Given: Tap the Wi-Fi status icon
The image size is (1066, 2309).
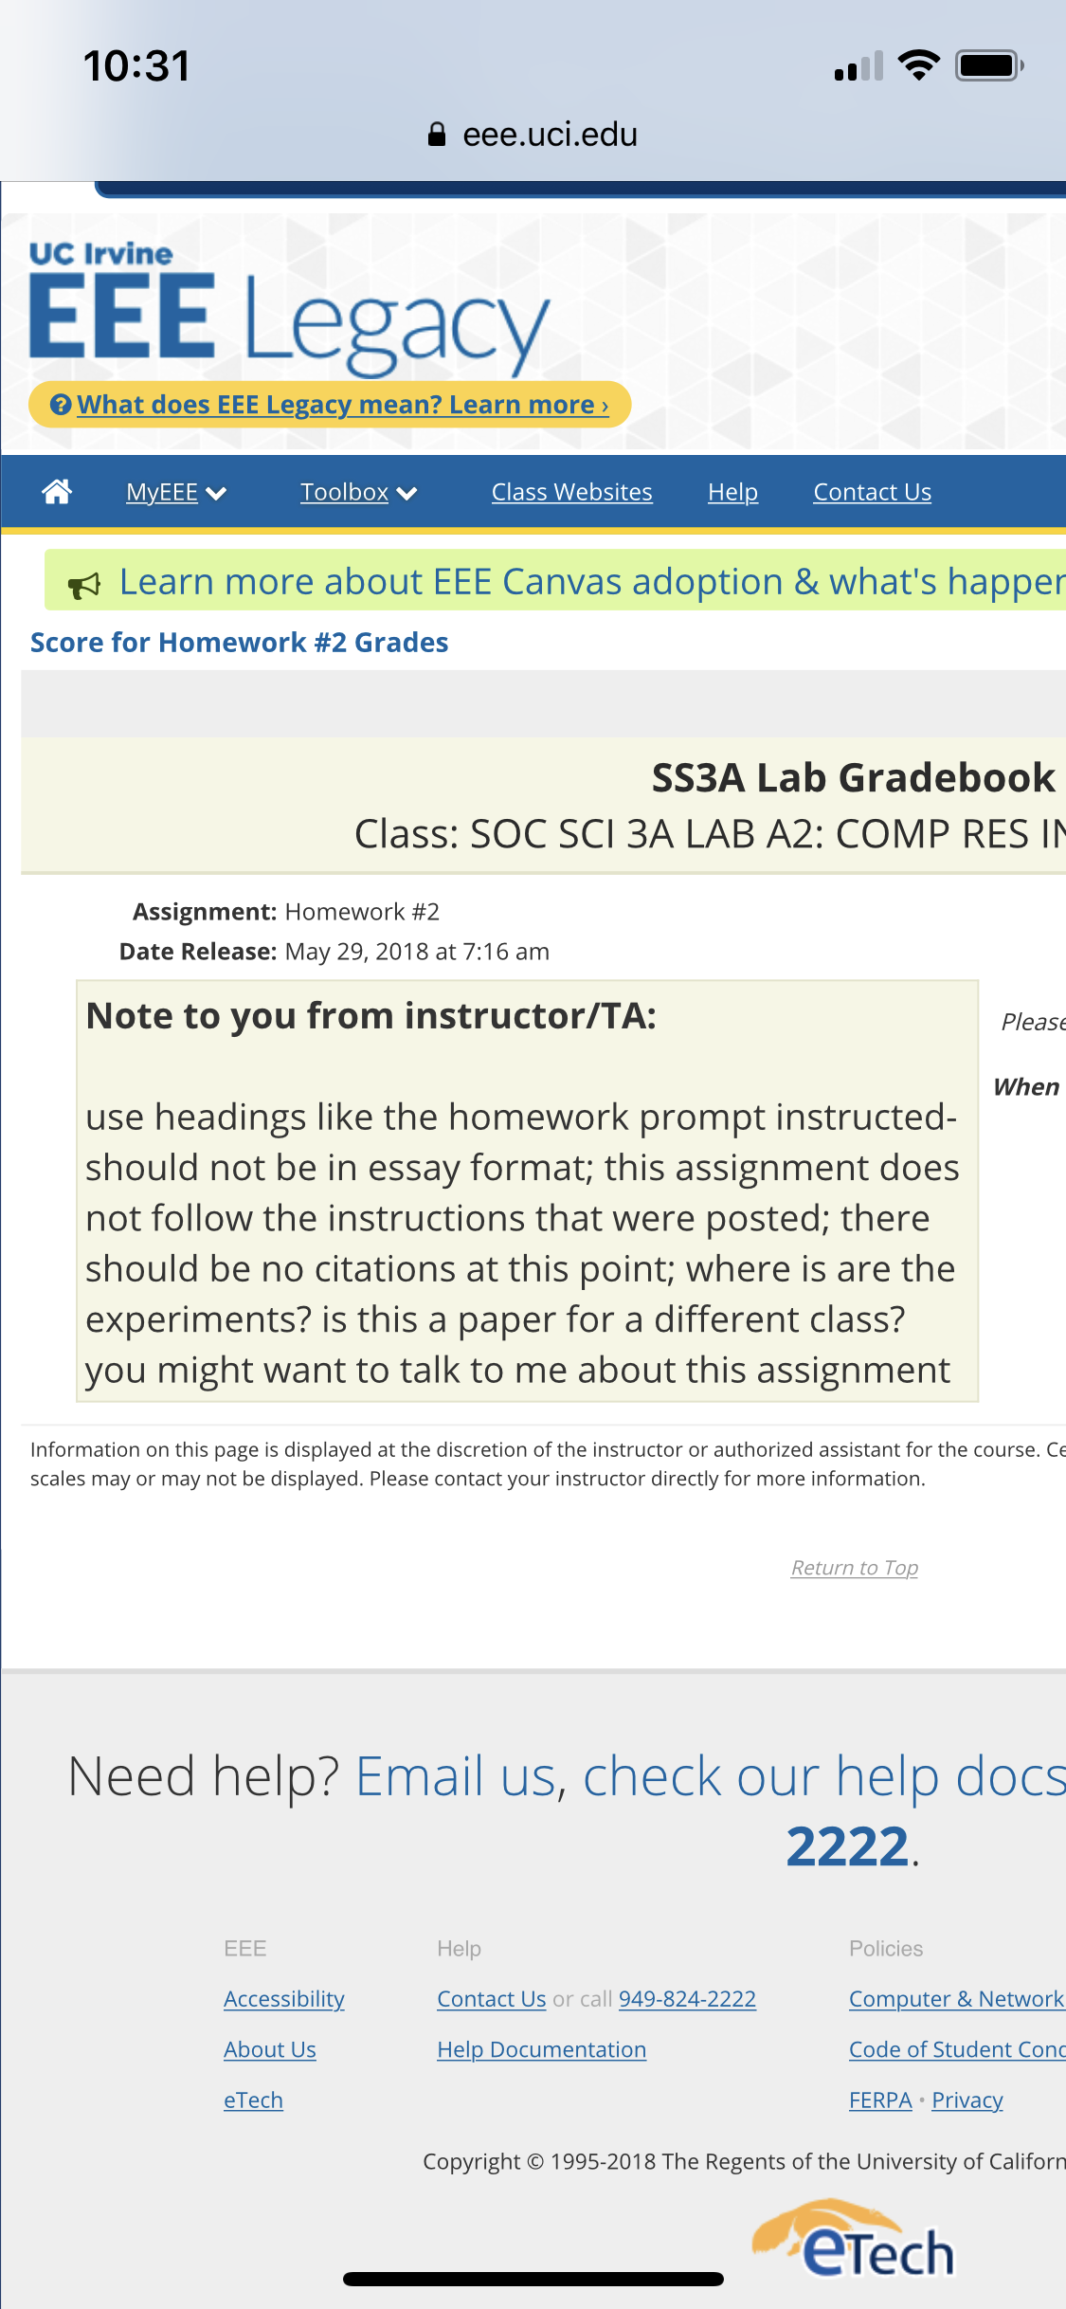Looking at the screenshot, I should [918, 65].
